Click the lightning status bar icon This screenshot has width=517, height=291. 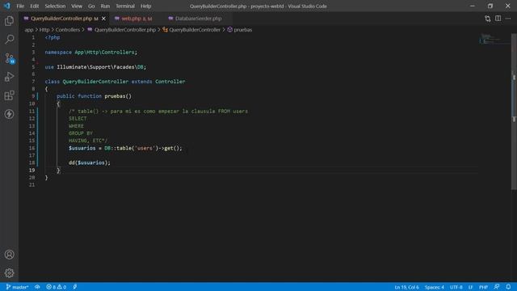point(75,287)
